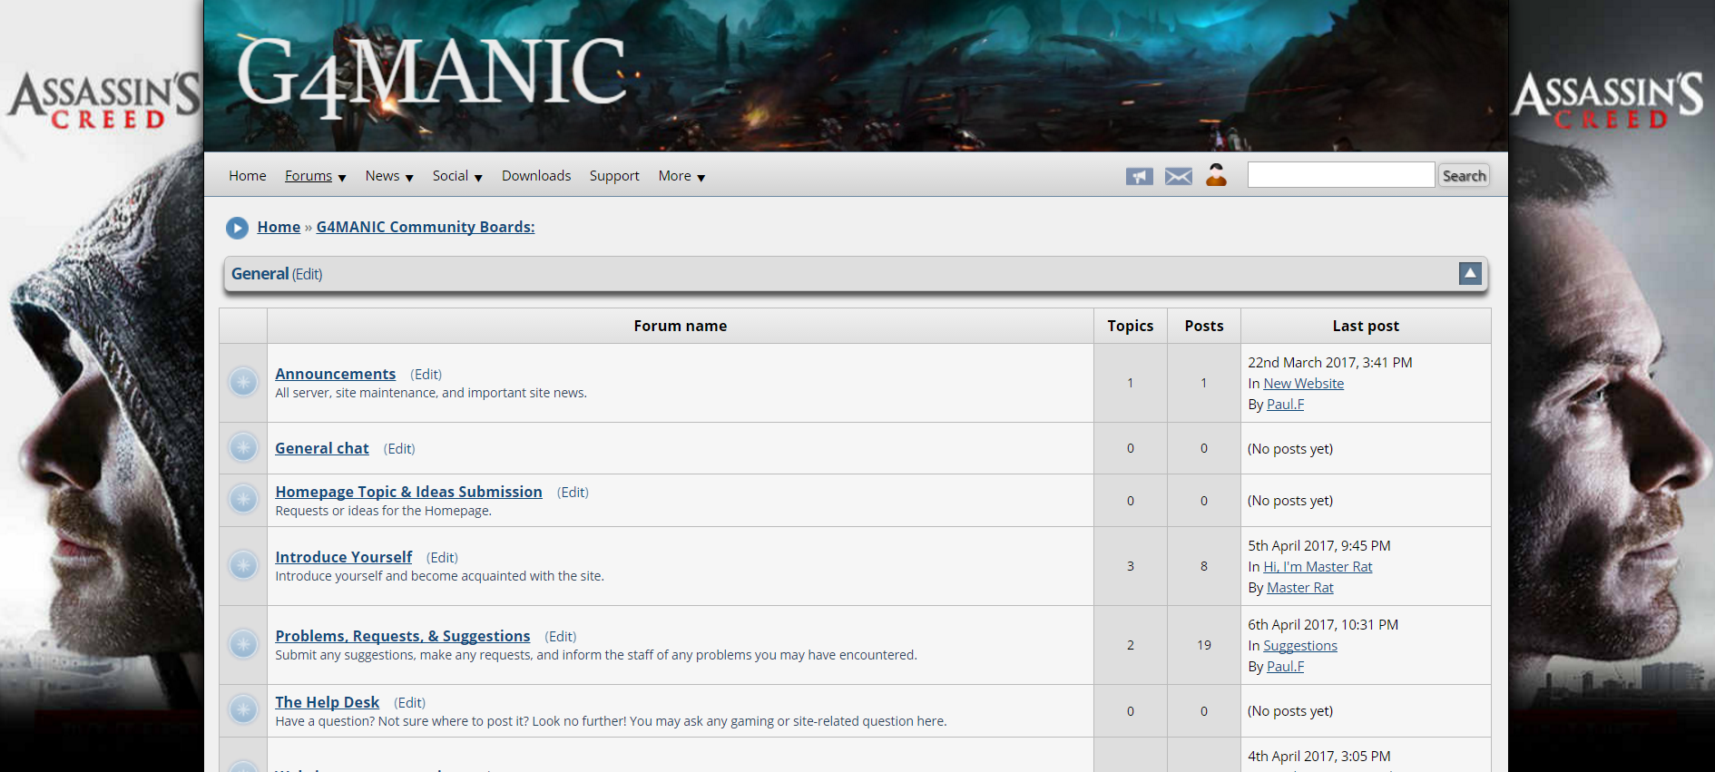This screenshot has height=772, width=1715.
Task: Open Homepage Topic & Ideas Submission forum
Action: (409, 492)
